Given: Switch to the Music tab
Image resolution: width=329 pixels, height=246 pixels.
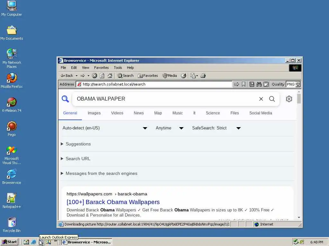Looking at the screenshot, I should pyautogui.click(x=177, y=113).
